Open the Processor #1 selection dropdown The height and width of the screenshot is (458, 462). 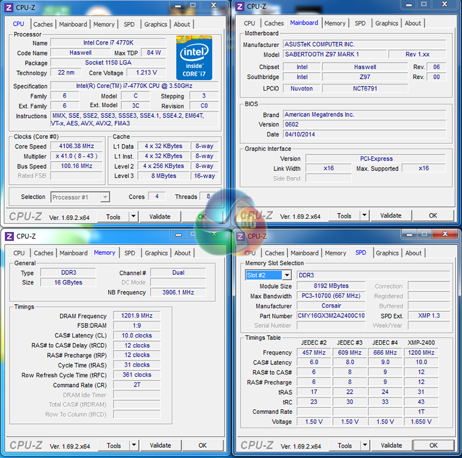pos(105,197)
